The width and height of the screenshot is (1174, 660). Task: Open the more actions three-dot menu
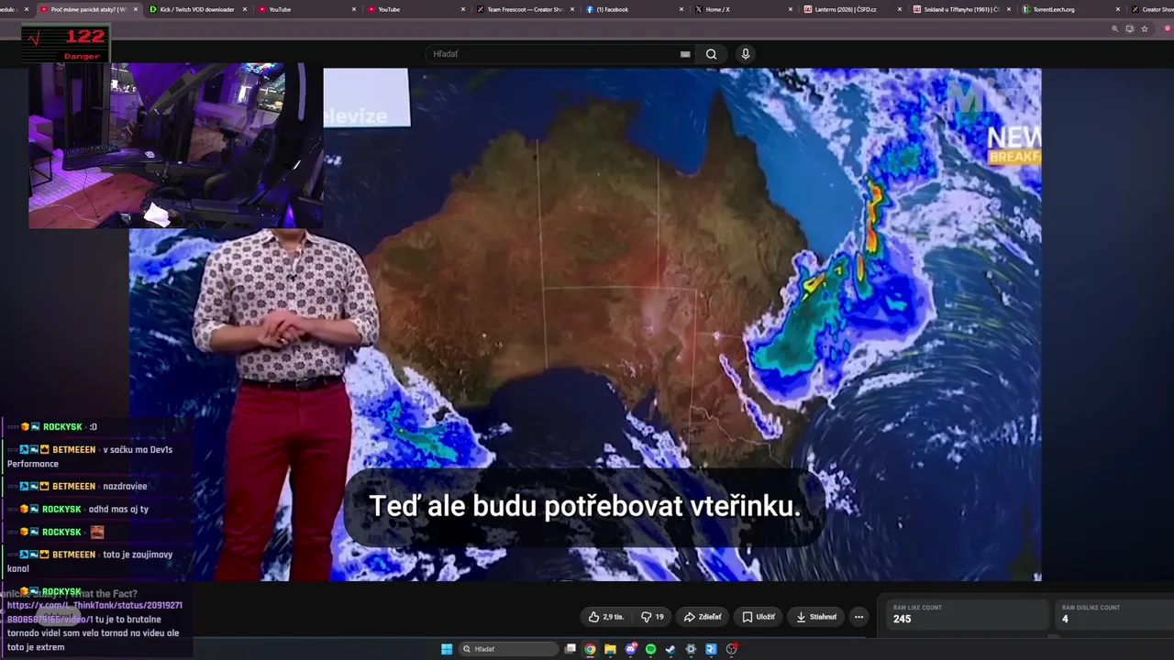pos(858,617)
